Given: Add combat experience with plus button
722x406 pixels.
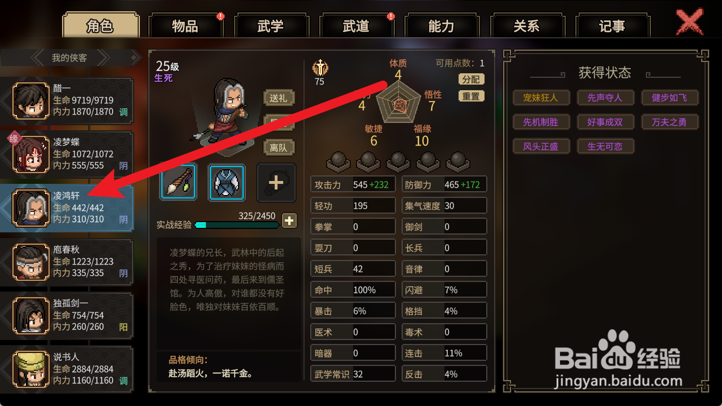Looking at the screenshot, I should (289, 220).
